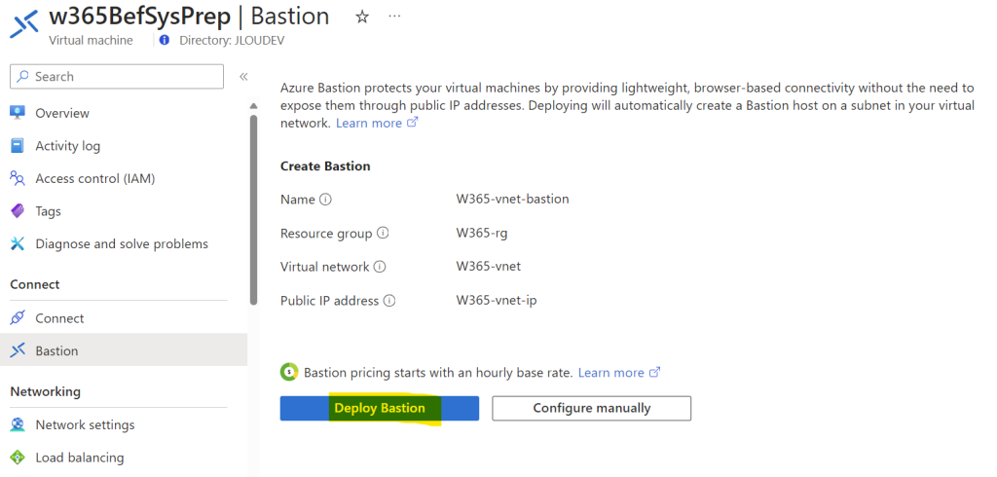Open Network settings
This screenshot has height=477, width=997.
pyautogui.click(x=86, y=424)
